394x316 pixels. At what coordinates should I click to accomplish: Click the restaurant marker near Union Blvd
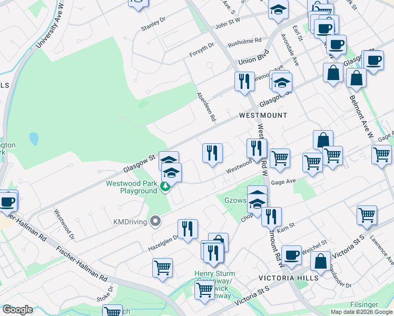pos(244,83)
